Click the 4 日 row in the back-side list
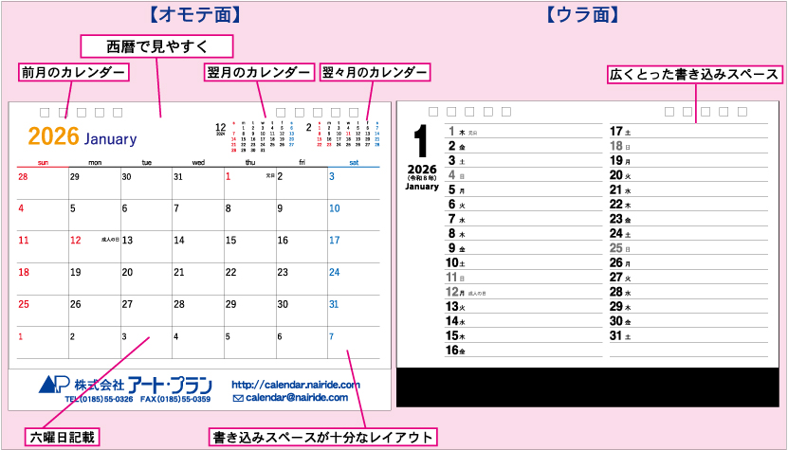 pyautogui.click(x=523, y=175)
